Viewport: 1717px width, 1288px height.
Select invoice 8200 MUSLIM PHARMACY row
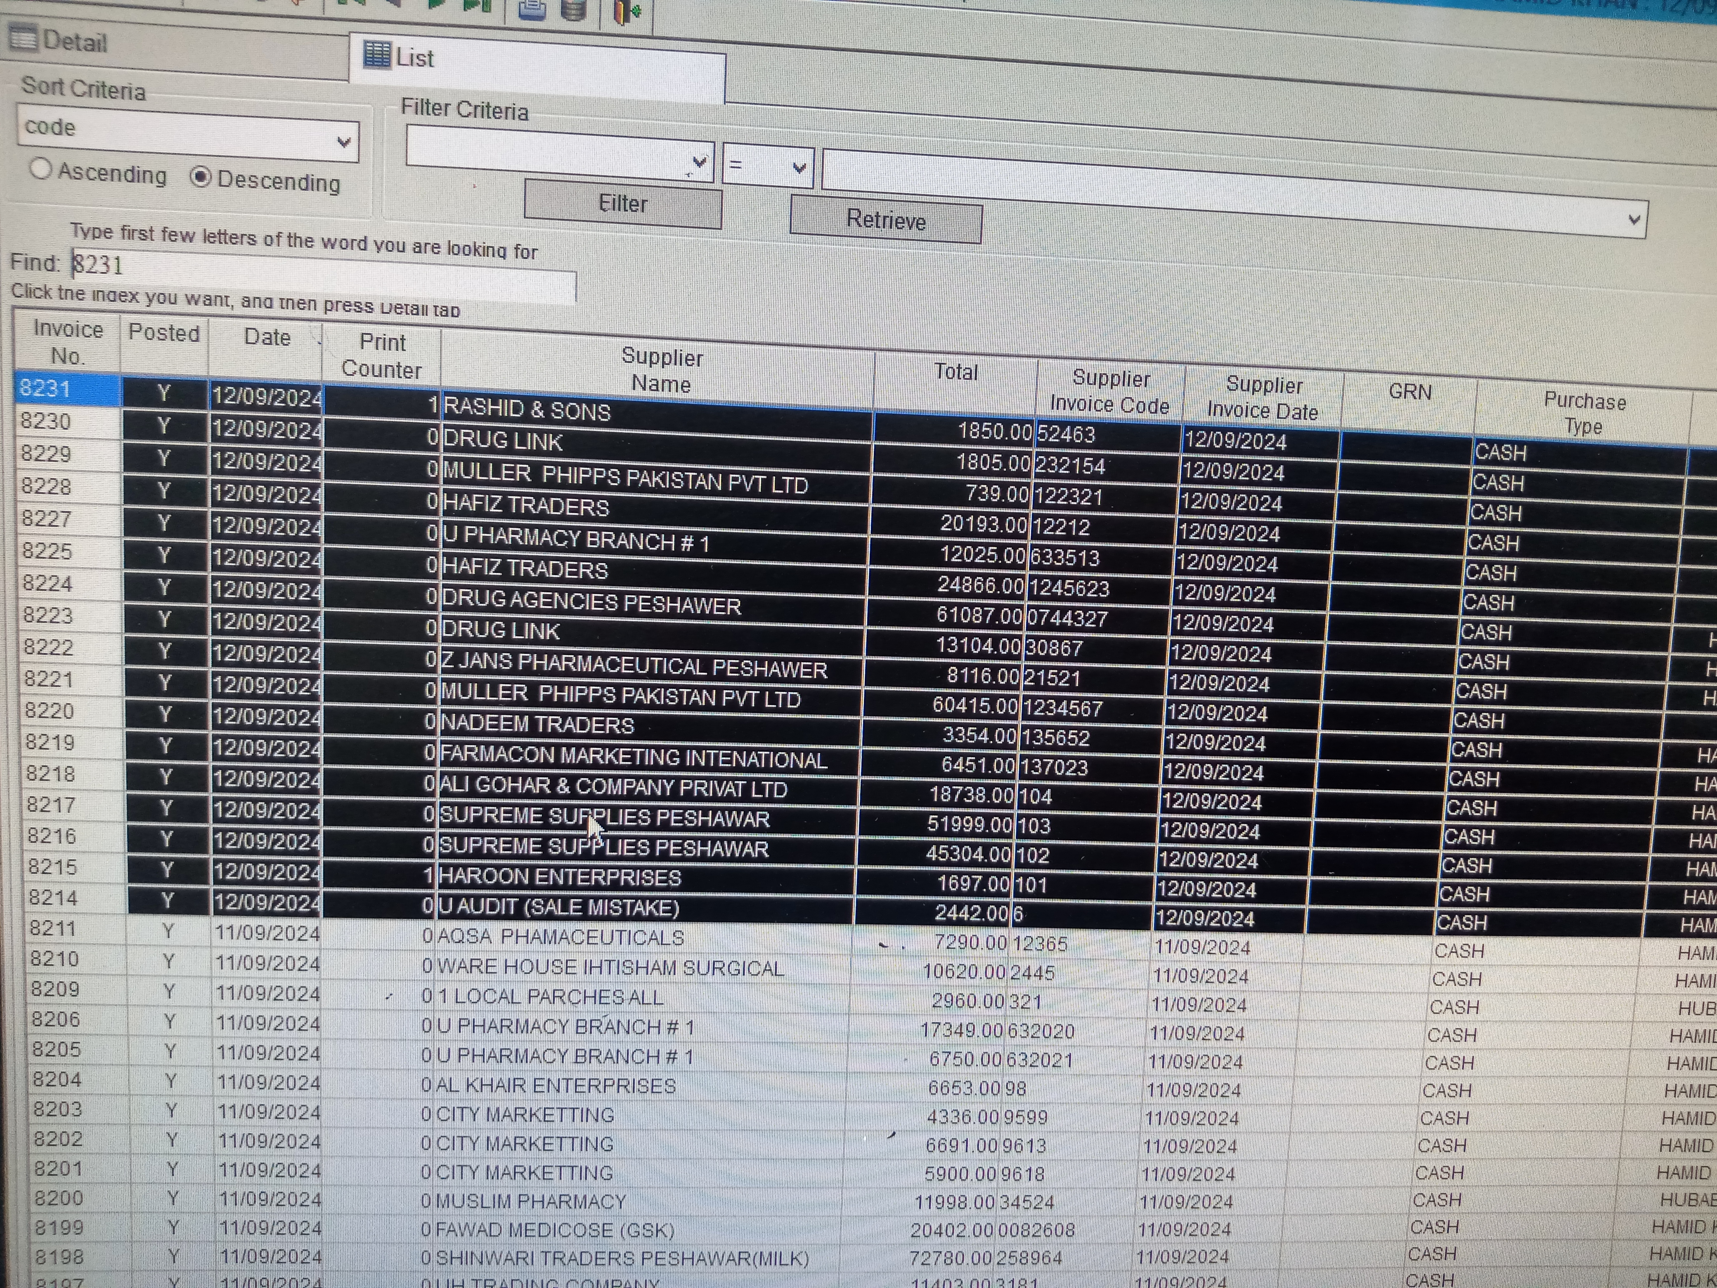pyautogui.click(x=530, y=1201)
